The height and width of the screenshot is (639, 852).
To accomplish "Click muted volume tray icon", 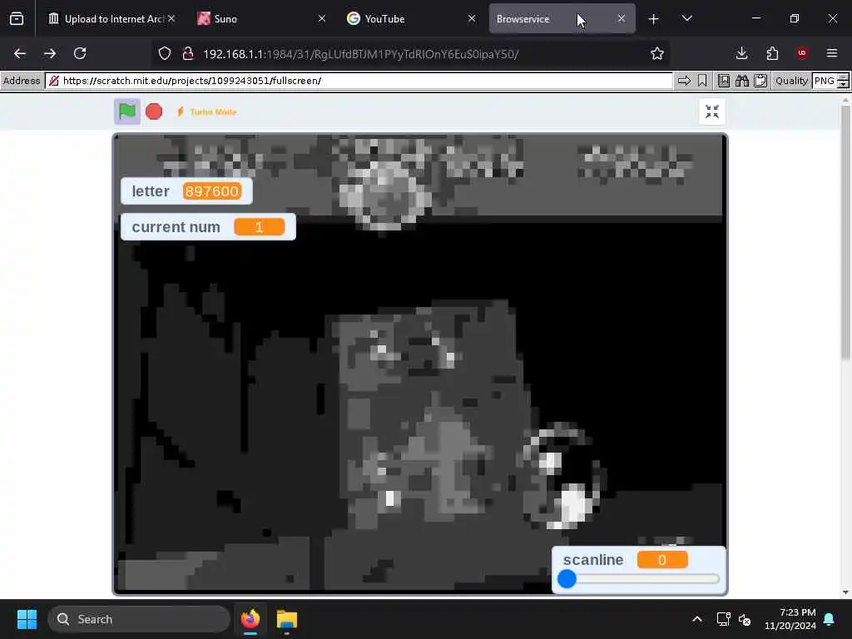I will pos(745,619).
